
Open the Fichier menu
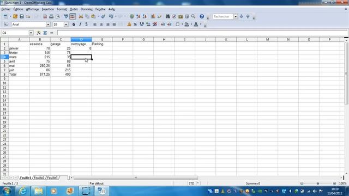pyautogui.click(x=6, y=9)
